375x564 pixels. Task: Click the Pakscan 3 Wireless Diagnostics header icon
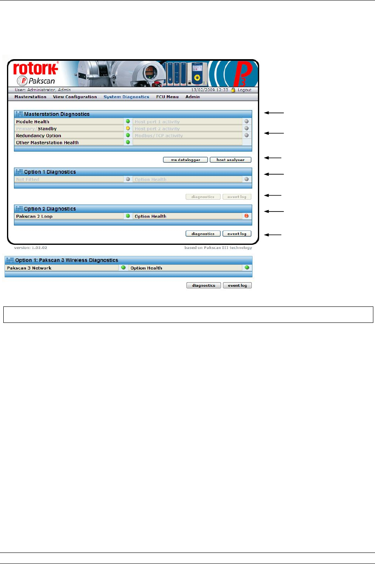point(10,260)
